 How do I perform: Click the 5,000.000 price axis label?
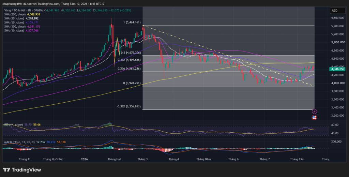[338, 42]
